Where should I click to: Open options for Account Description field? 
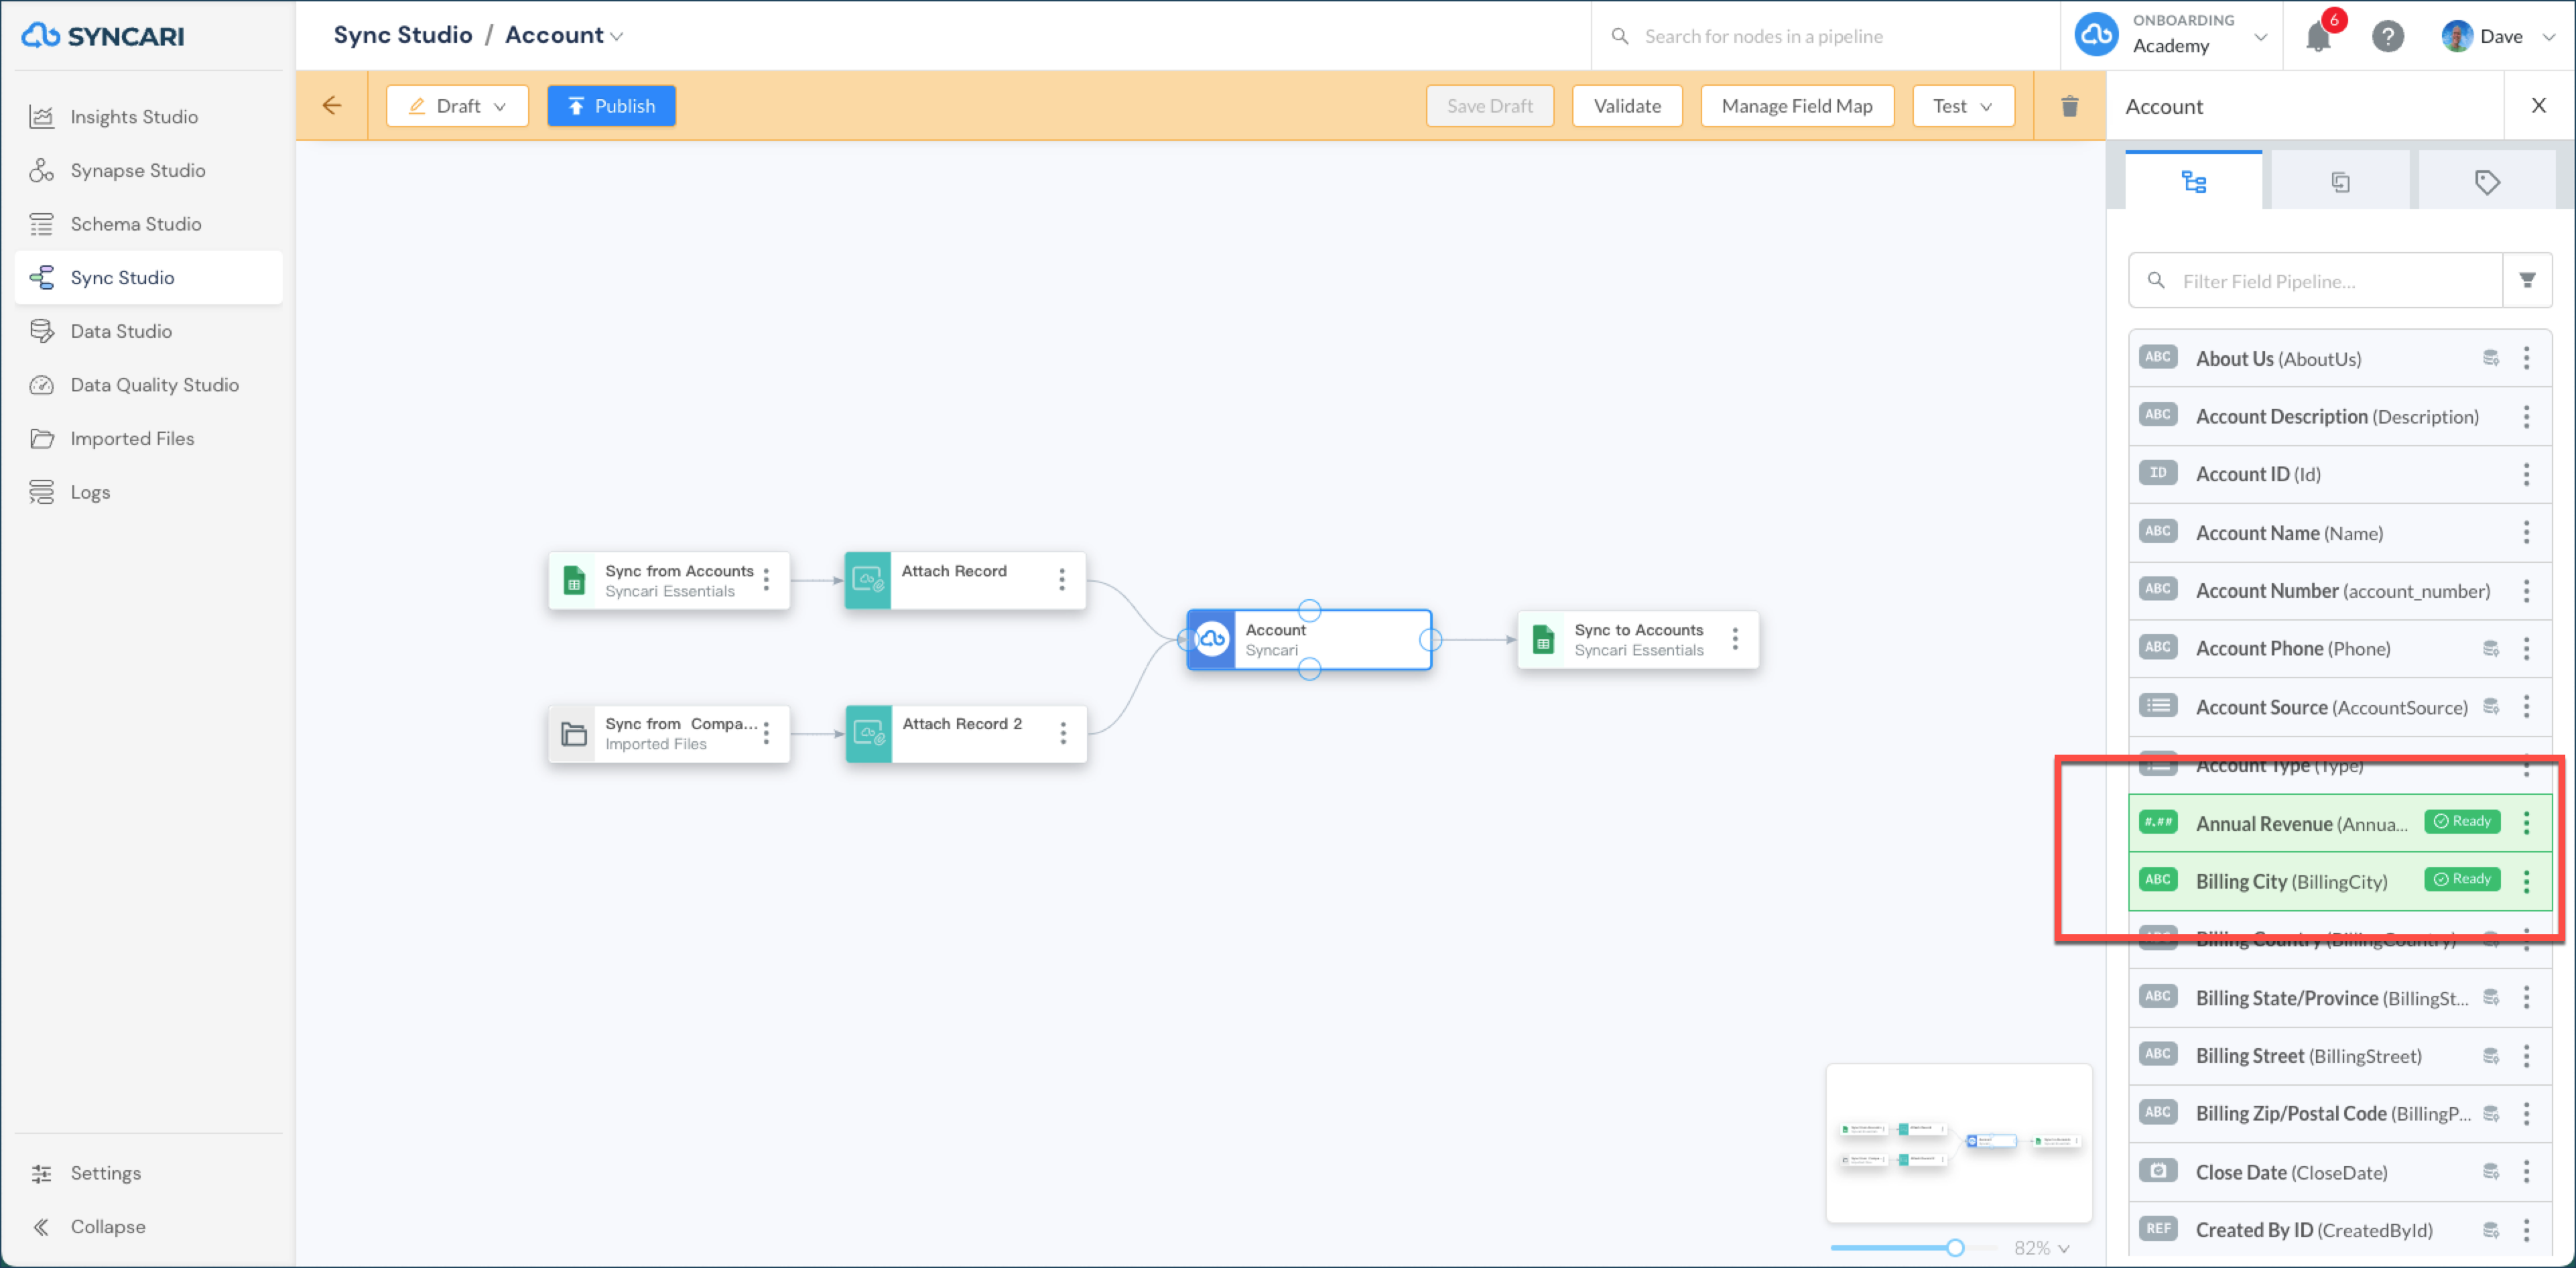tap(2526, 416)
